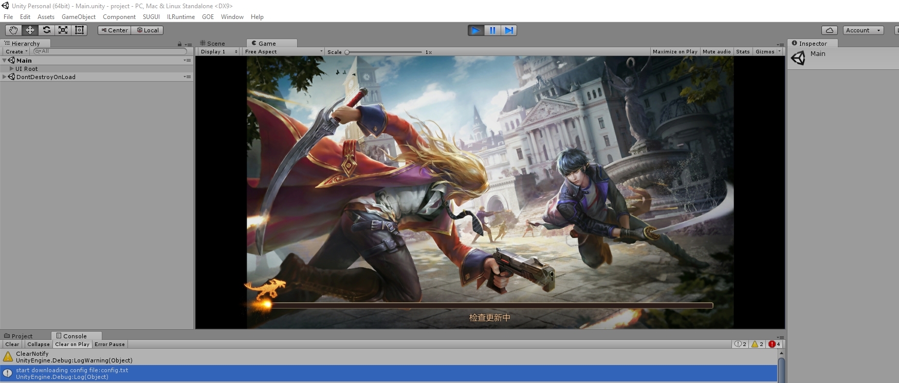
Task: Open the Free Aspect dropdown
Action: [283, 51]
